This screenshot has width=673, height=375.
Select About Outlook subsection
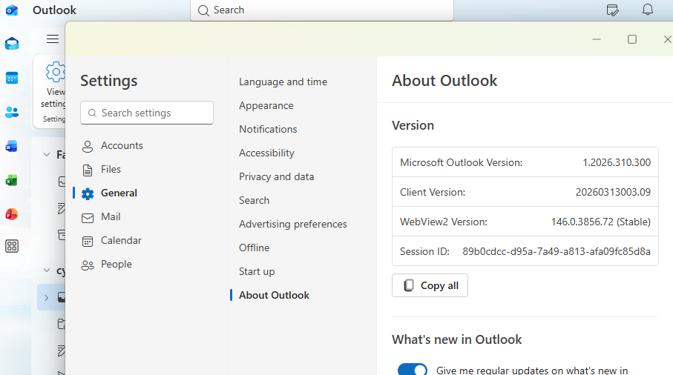[x=274, y=295]
